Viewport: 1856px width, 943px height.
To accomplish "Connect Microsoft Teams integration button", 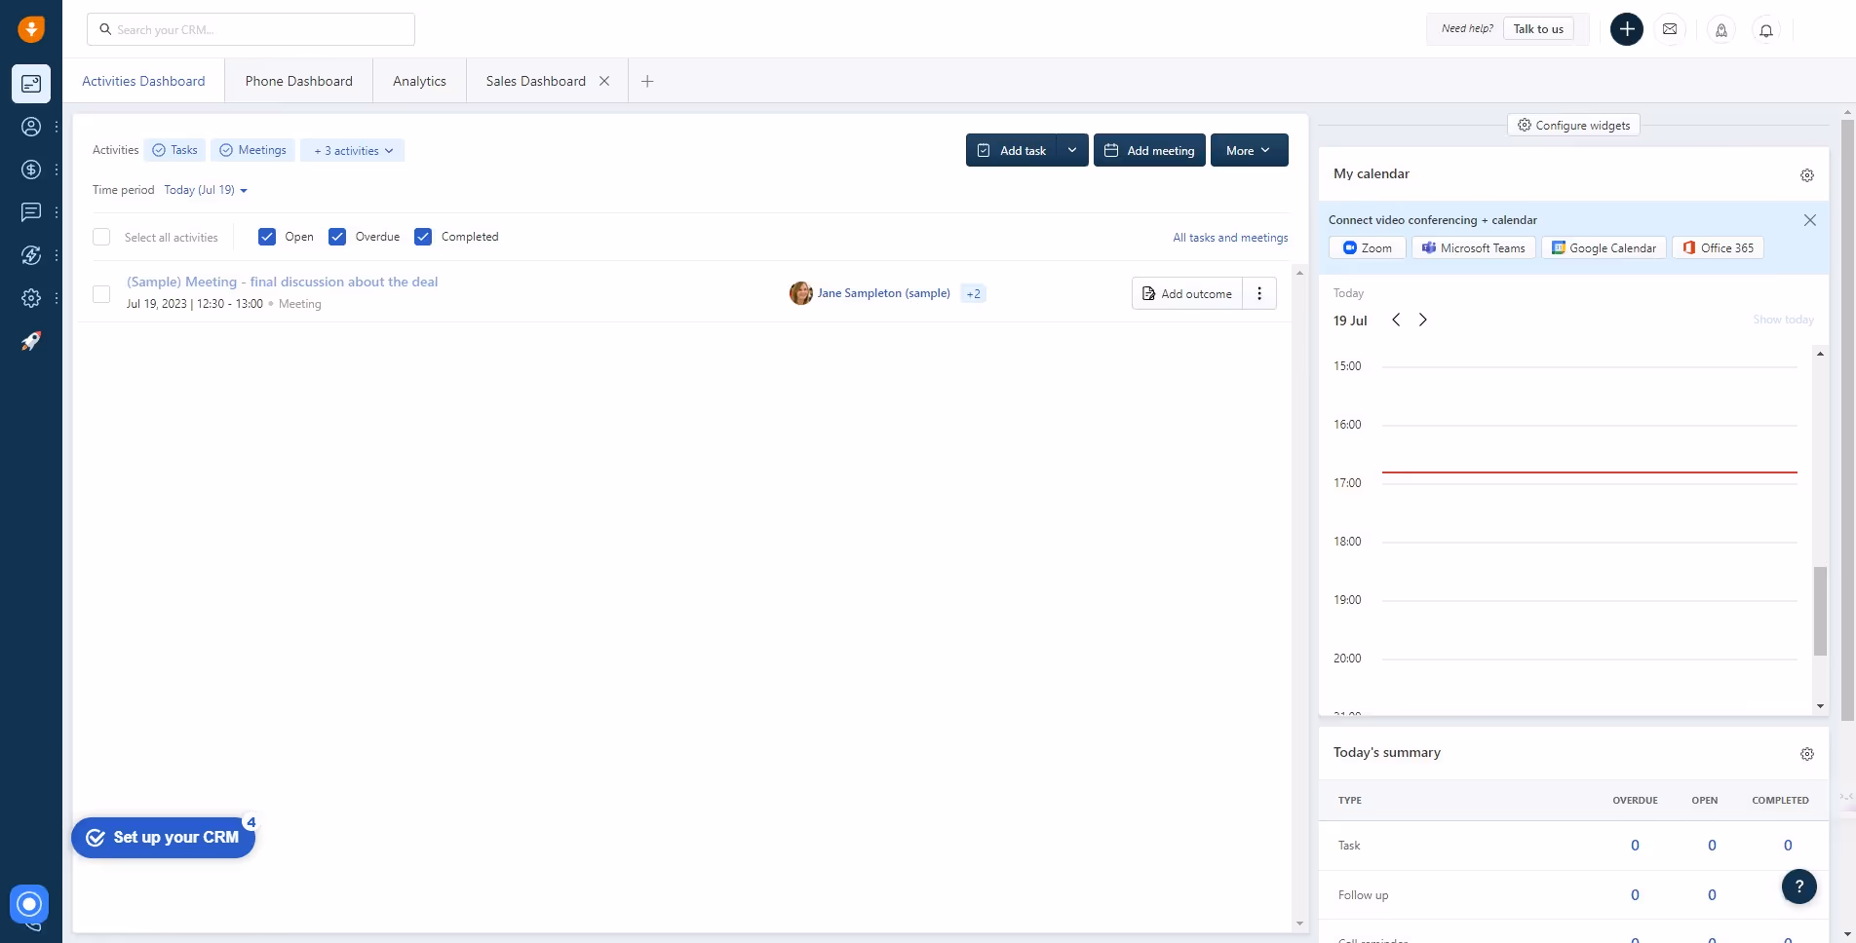I will 1473,247.
